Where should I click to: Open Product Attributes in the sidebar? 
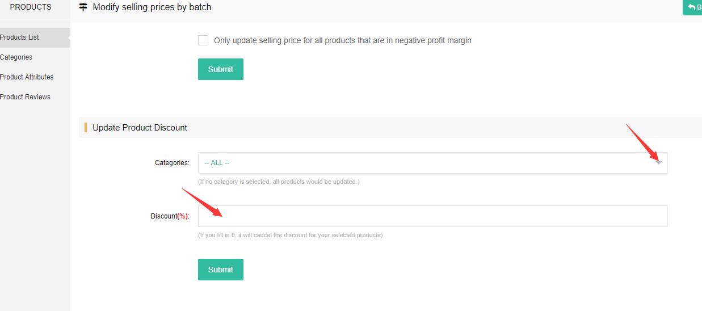coord(27,77)
